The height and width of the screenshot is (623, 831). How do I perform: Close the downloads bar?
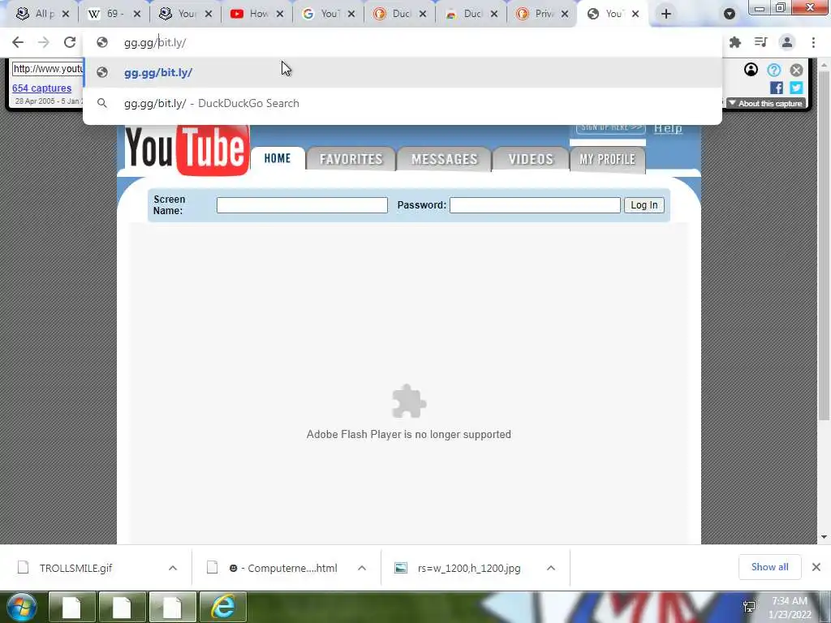pyautogui.click(x=816, y=567)
